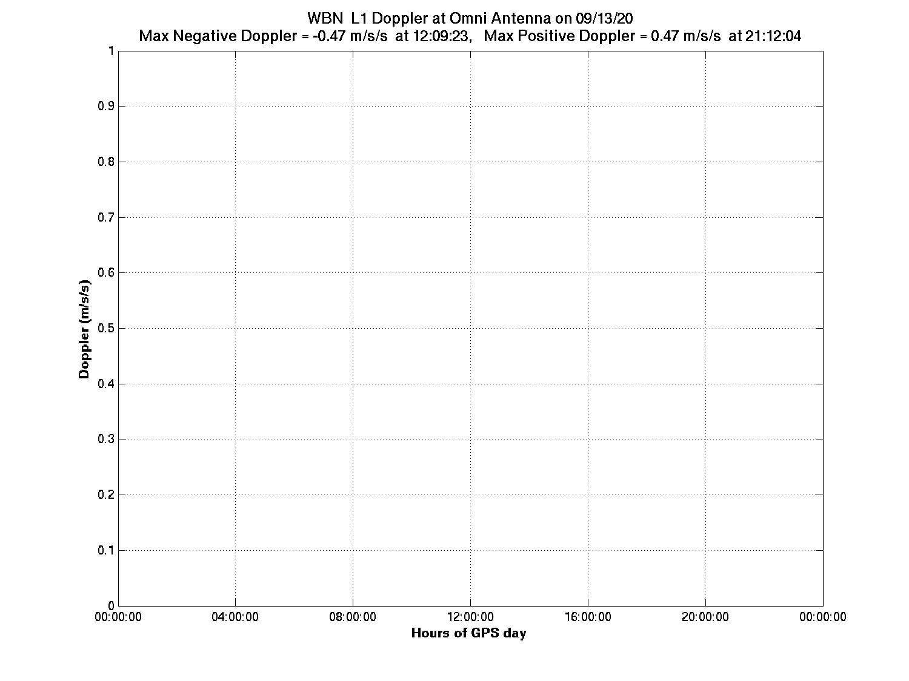The image size is (909, 681).
Task: Click the x-axis tick label '20:00:00'
Action: (706, 617)
